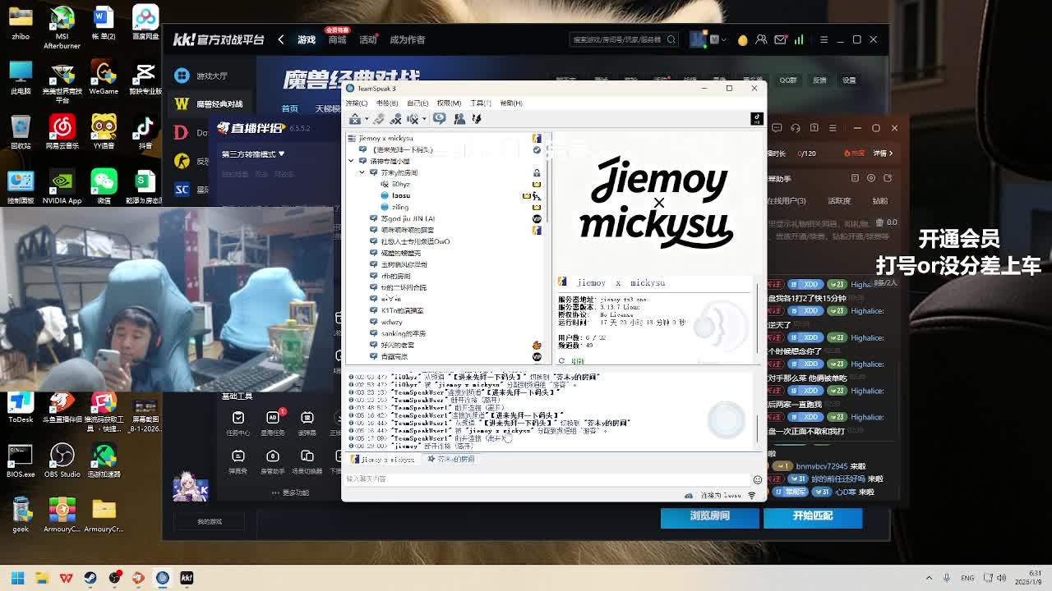Click the lock icon on 芥末y的房间 row
This screenshot has height=591, width=1052.
pos(537,172)
